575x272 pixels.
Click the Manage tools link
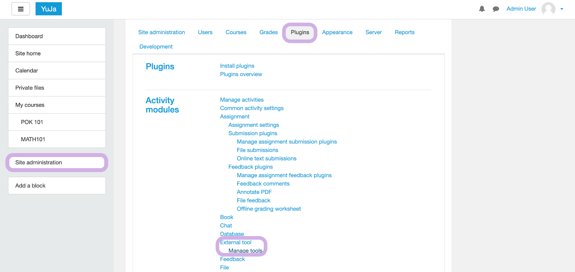(x=245, y=251)
